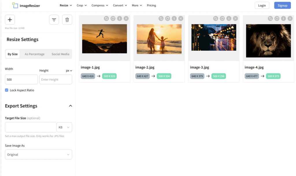Select the Social Media resize tab
This screenshot has width=296, height=176.
pos(60,54)
